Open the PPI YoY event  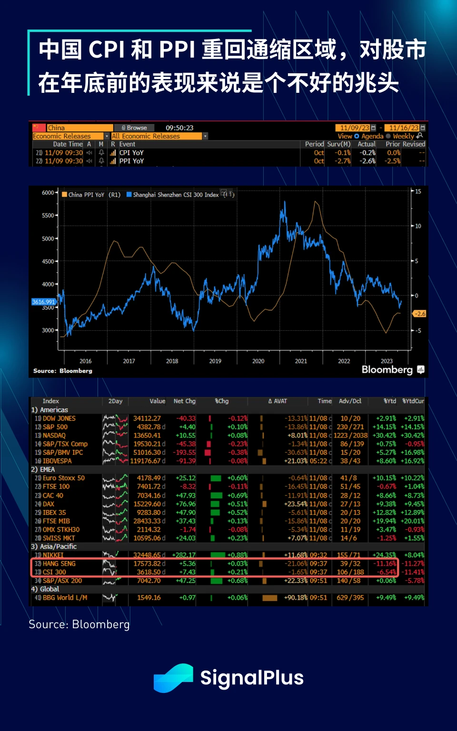pos(131,161)
